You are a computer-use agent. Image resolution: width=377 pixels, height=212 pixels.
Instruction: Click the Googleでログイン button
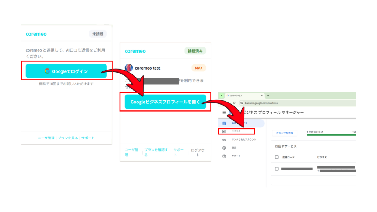[x=66, y=71]
